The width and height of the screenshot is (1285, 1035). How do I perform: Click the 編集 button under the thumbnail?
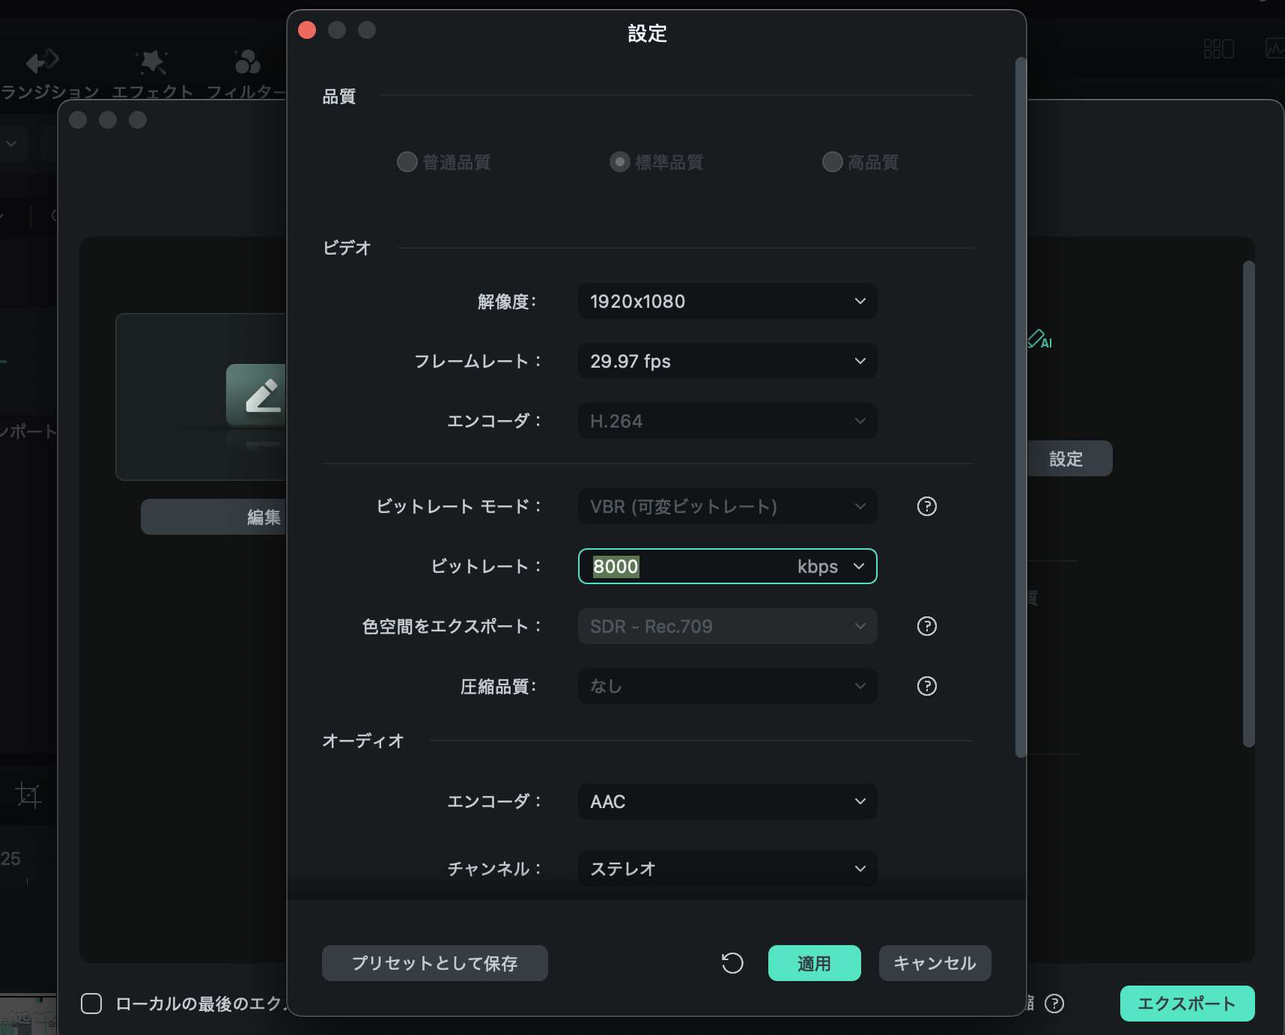tap(213, 517)
